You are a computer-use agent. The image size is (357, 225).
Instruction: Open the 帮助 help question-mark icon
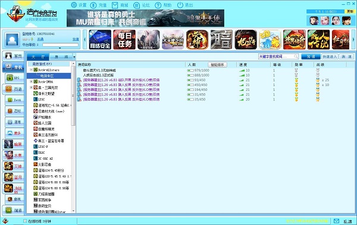coord(163,5)
